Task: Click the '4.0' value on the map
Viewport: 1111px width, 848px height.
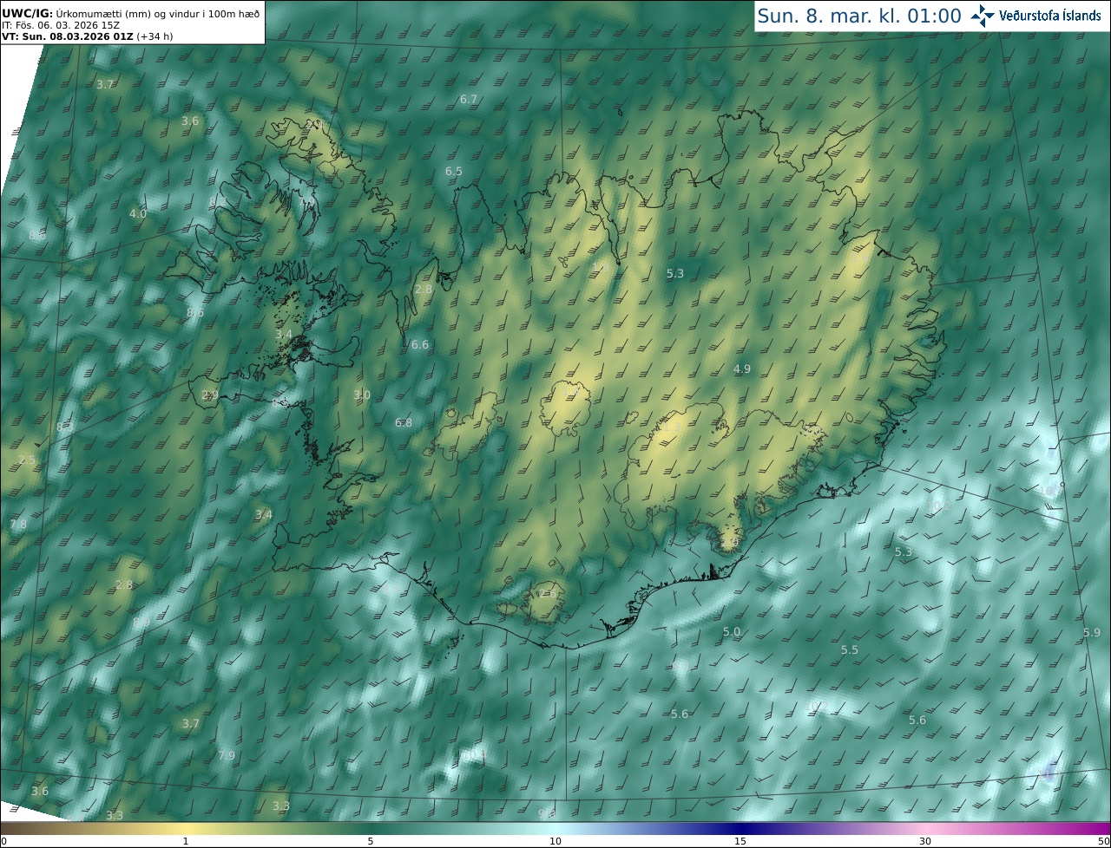Action: coord(138,213)
